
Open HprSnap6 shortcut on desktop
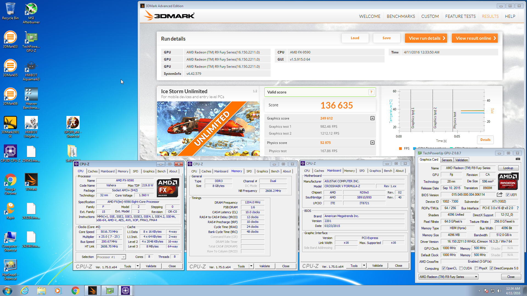click(x=10, y=270)
